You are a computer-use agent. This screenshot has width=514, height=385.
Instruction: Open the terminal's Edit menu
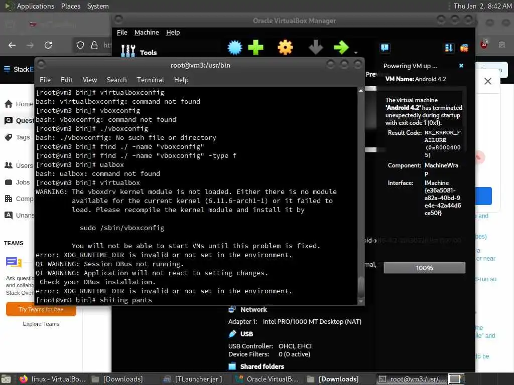(x=67, y=80)
